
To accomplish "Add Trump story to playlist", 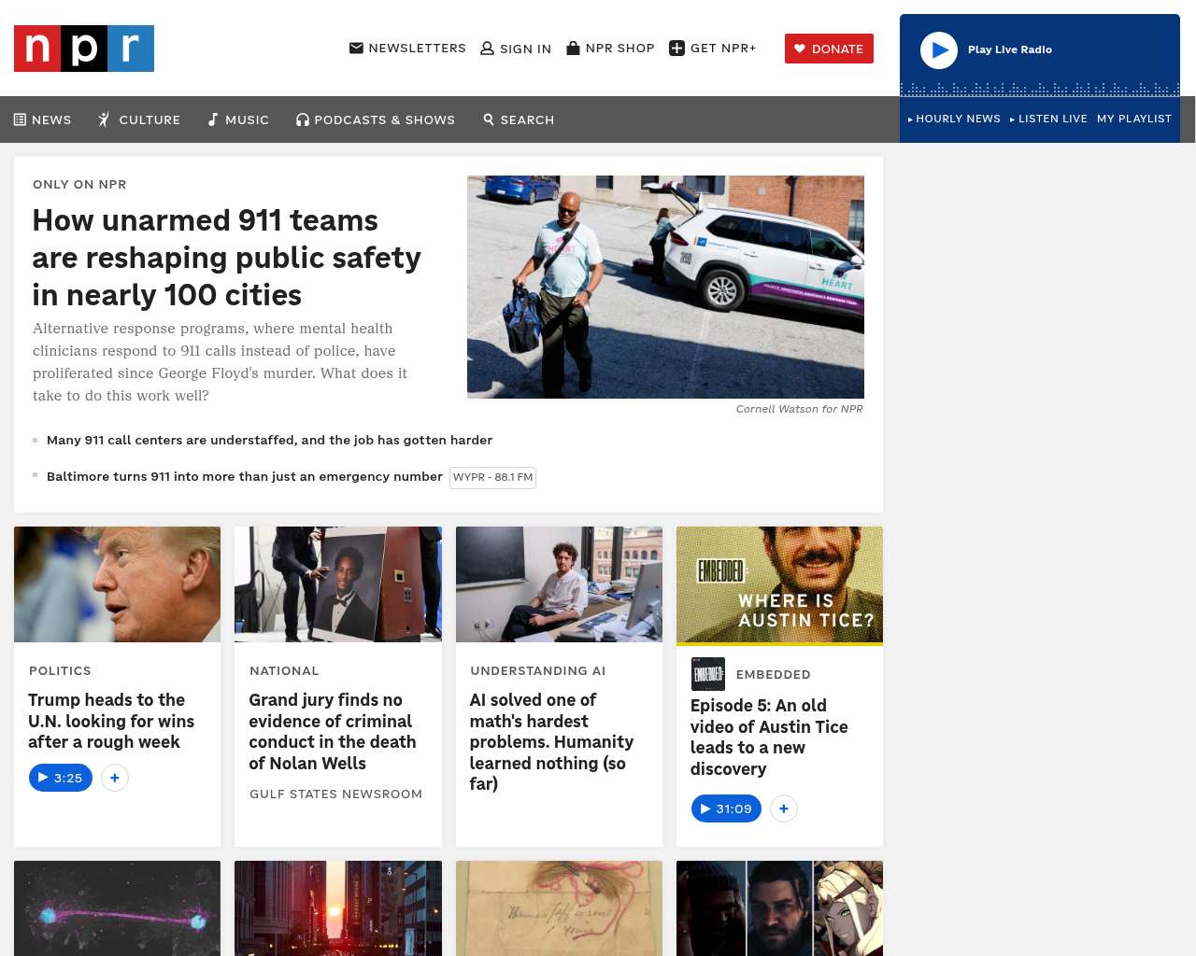I will click(x=115, y=778).
